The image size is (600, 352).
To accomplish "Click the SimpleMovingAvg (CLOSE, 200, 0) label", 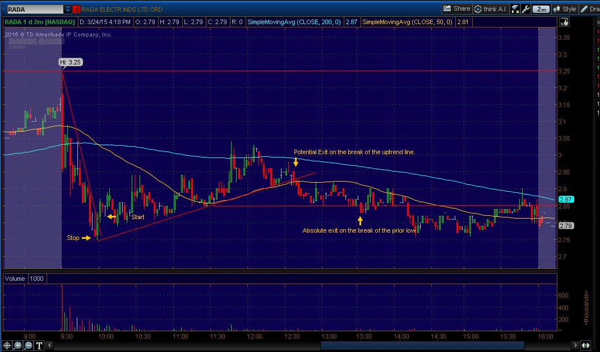I will [x=294, y=22].
